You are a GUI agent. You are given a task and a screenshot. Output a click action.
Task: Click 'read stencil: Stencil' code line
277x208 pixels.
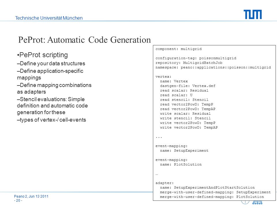point(184,100)
